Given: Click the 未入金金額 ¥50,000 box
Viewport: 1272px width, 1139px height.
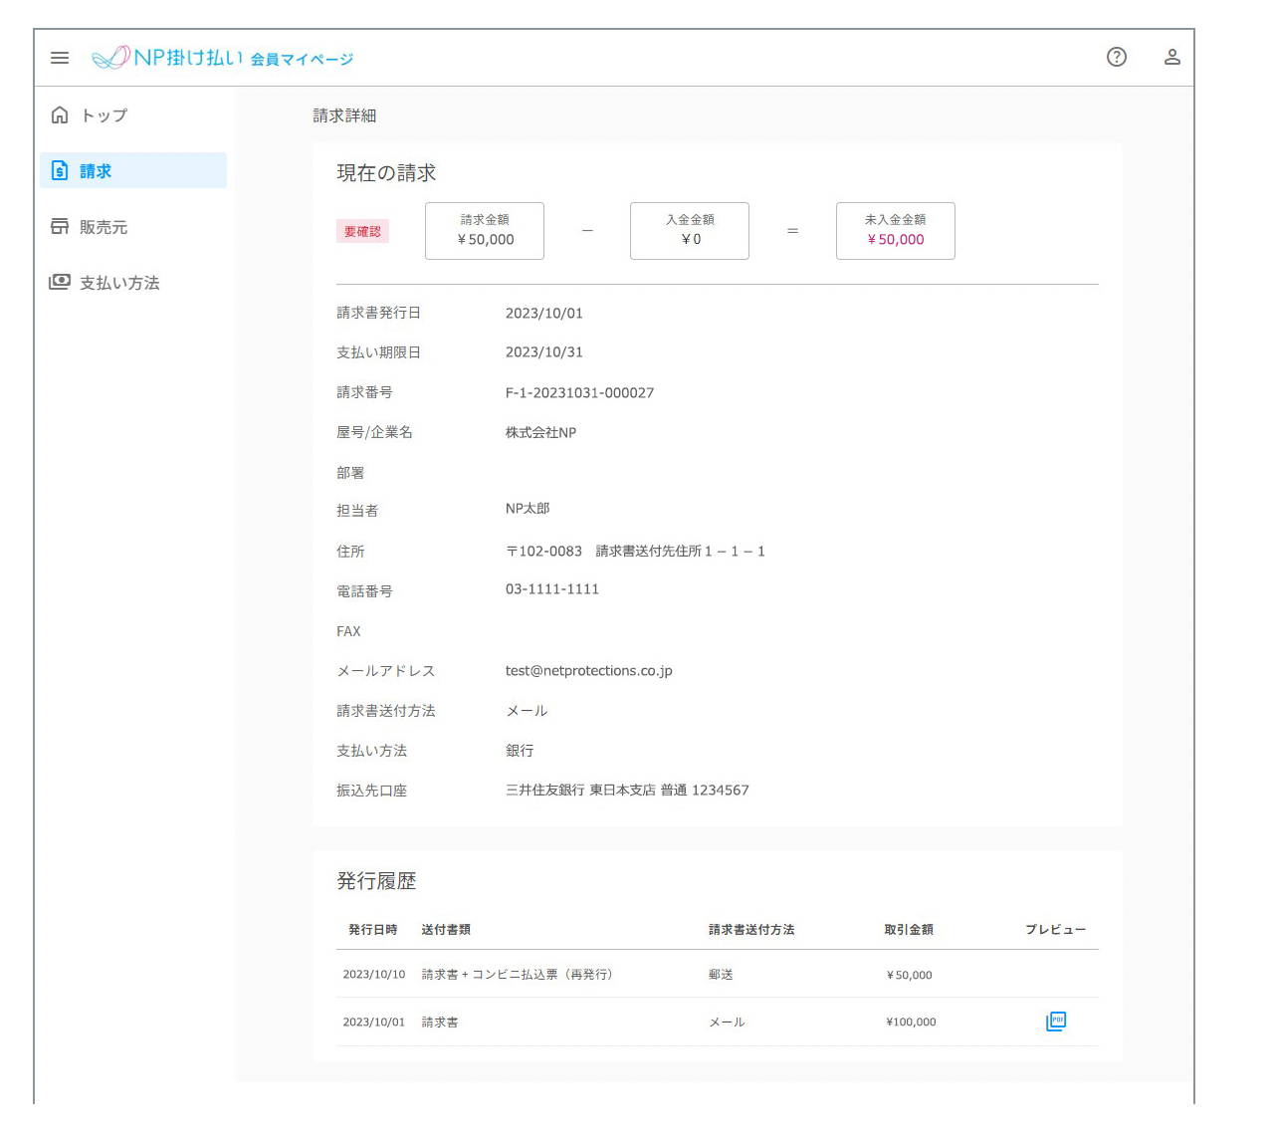Looking at the screenshot, I should tap(896, 231).
